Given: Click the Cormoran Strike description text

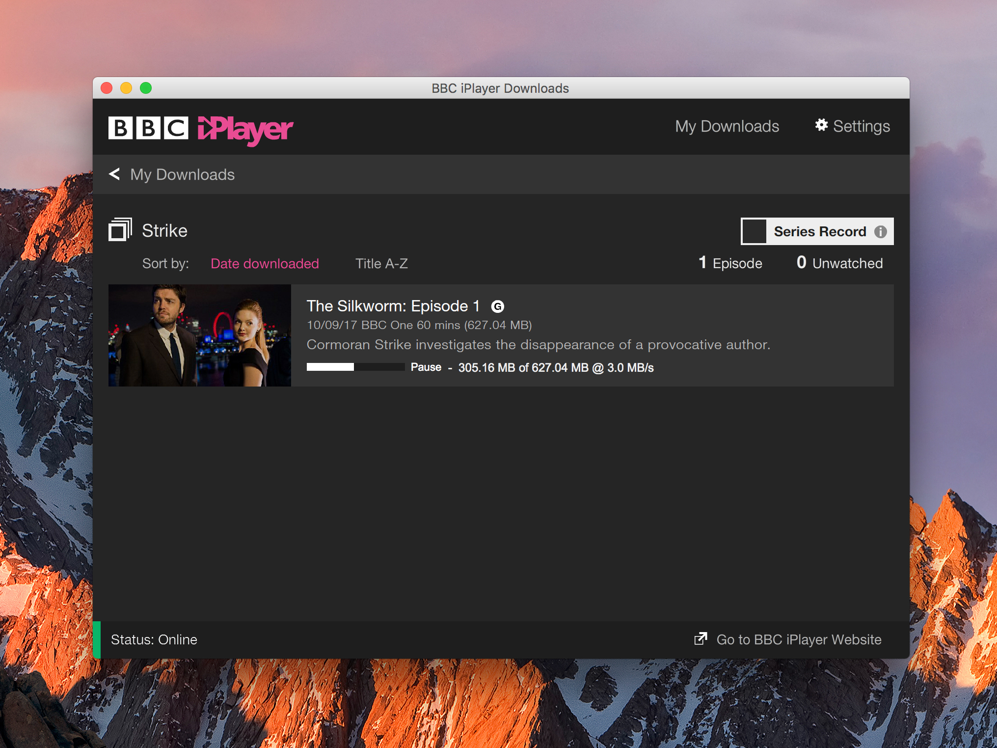Looking at the screenshot, I should [x=539, y=345].
